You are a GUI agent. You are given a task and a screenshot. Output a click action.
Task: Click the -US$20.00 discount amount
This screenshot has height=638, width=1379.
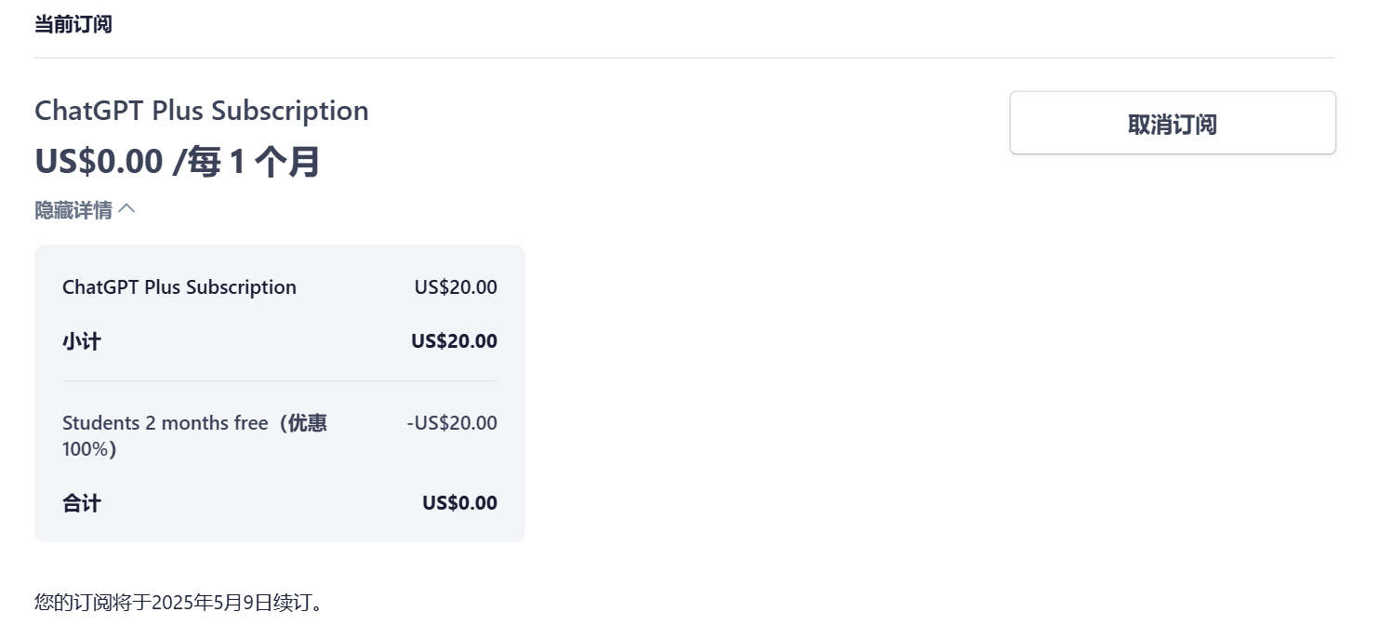click(x=452, y=423)
